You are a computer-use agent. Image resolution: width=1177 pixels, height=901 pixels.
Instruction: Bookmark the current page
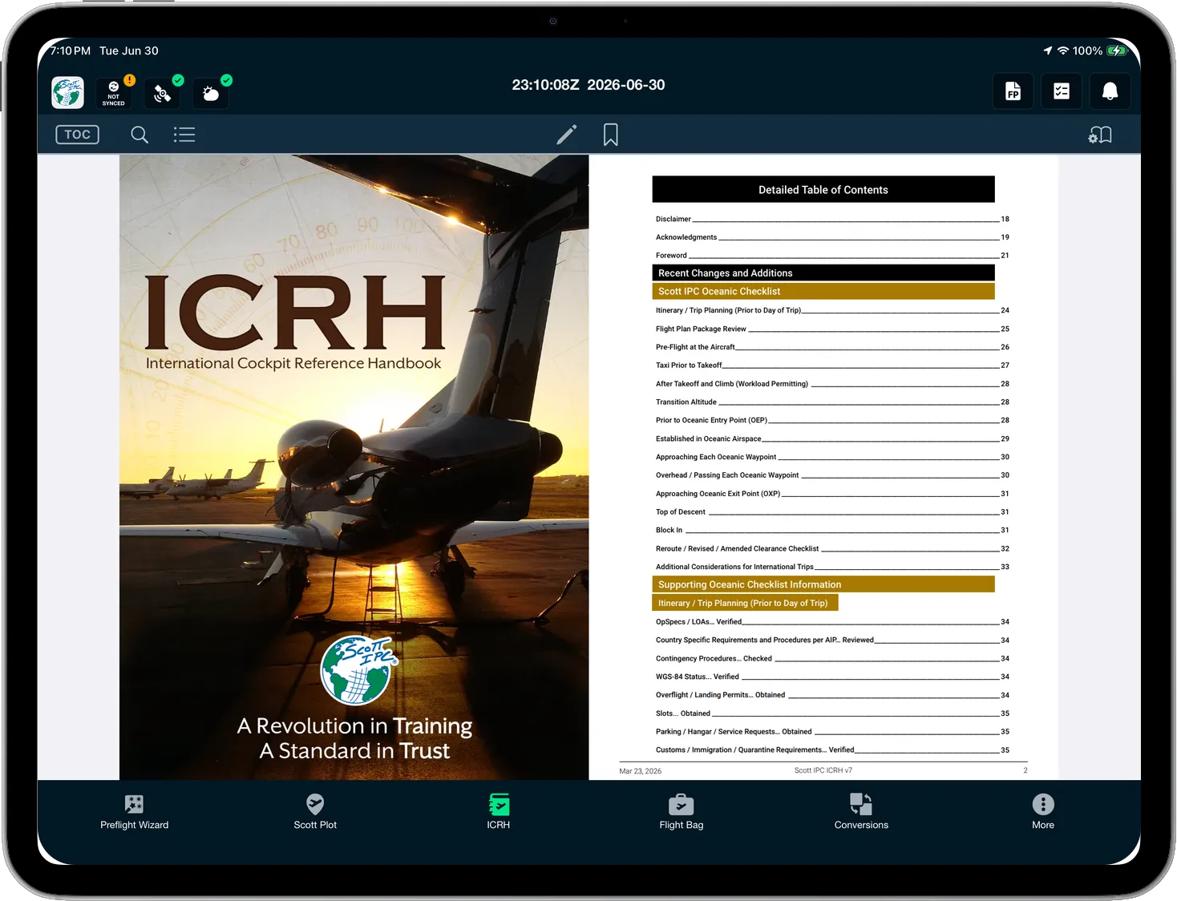[611, 135]
